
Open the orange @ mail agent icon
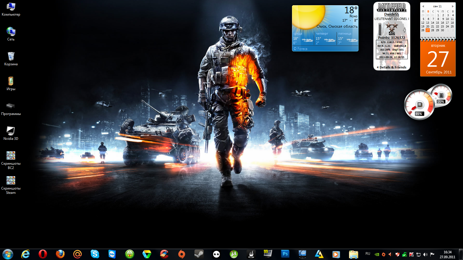coord(78,254)
